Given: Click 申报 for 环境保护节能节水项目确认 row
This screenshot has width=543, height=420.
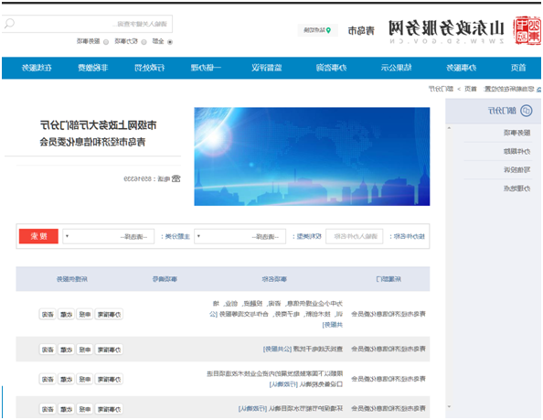Looking at the screenshot, I should 84,409.
